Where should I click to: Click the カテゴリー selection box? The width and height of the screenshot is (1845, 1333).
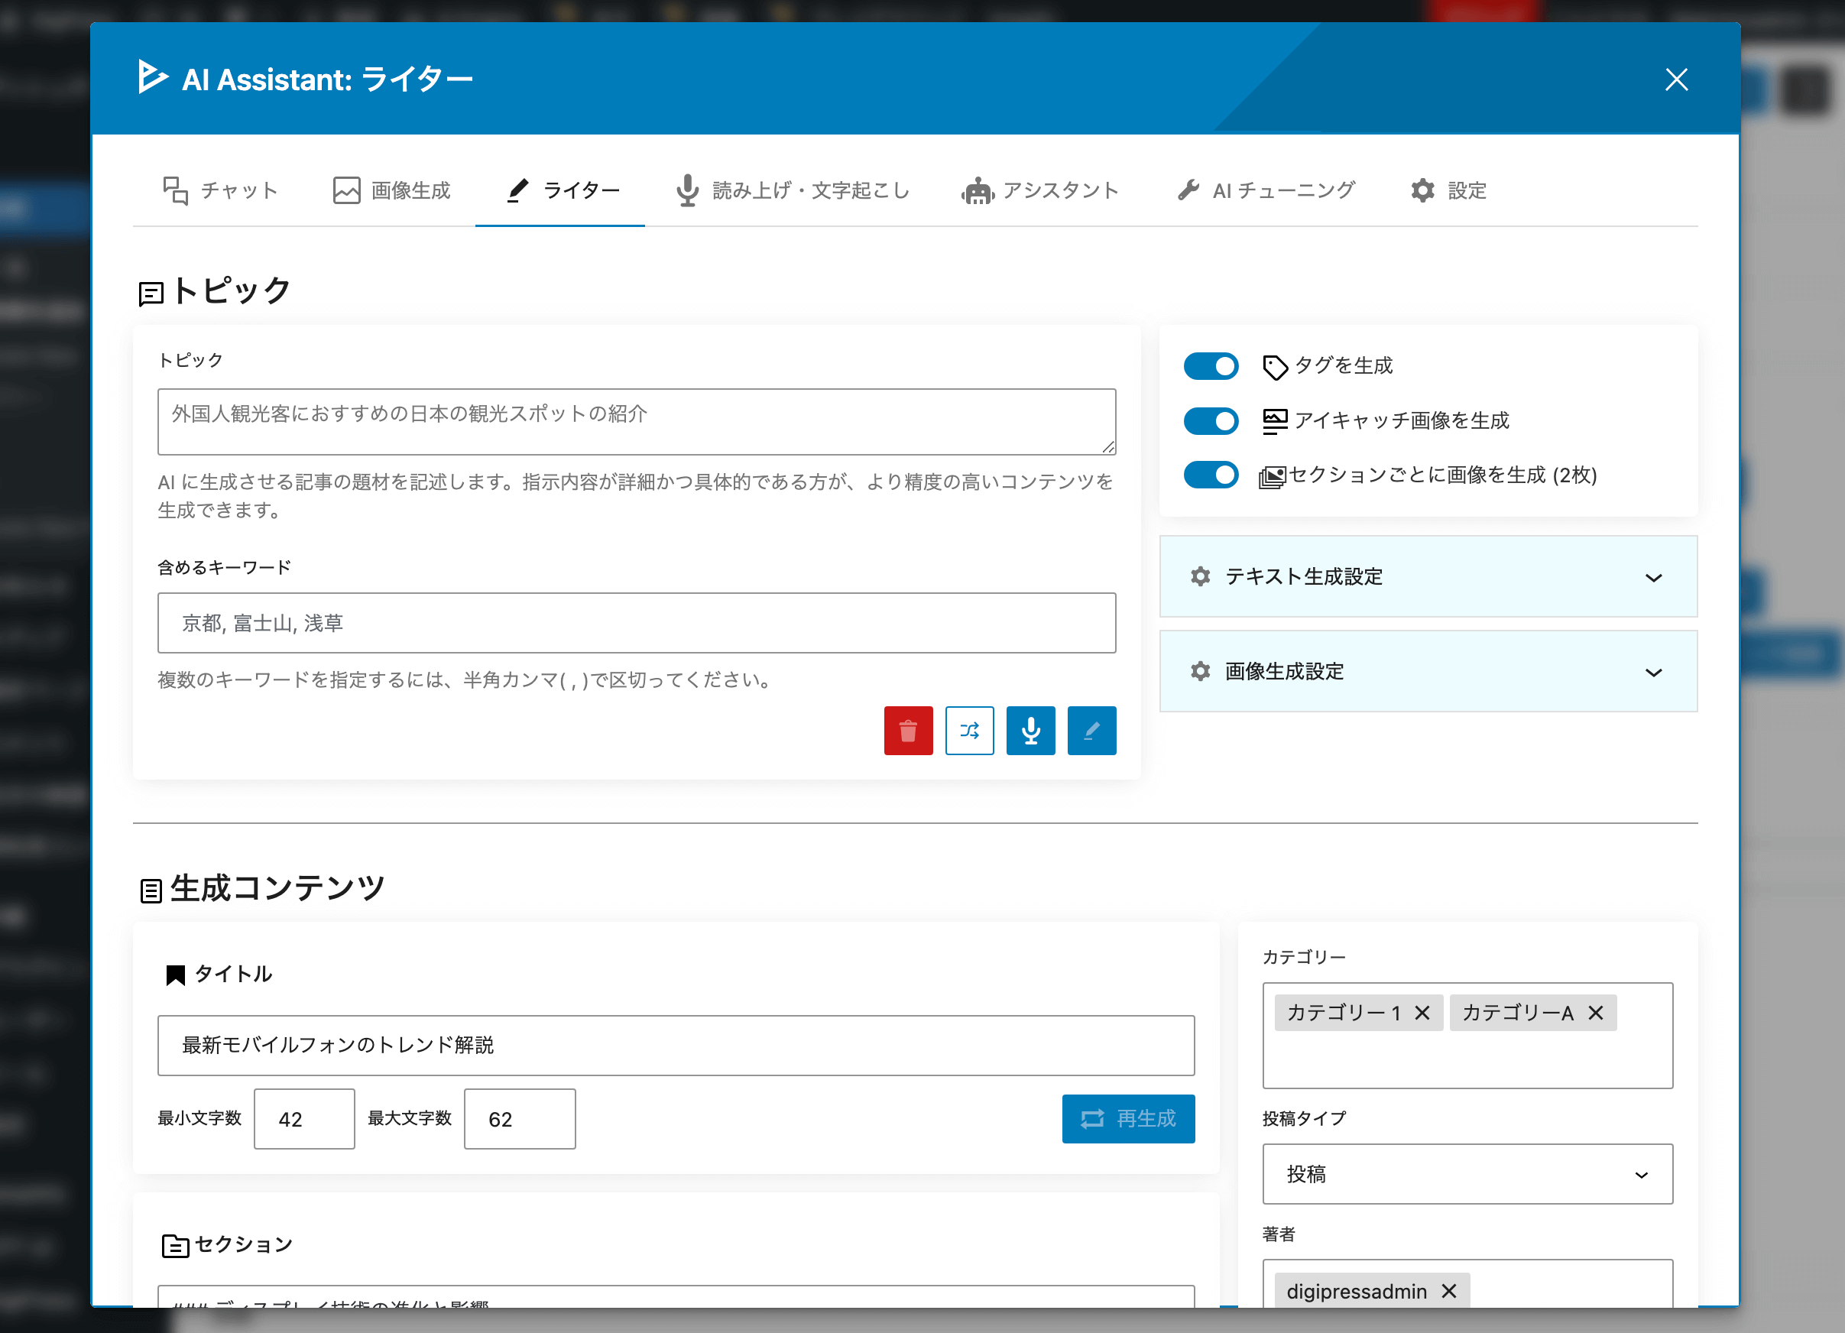pos(1467,1036)
